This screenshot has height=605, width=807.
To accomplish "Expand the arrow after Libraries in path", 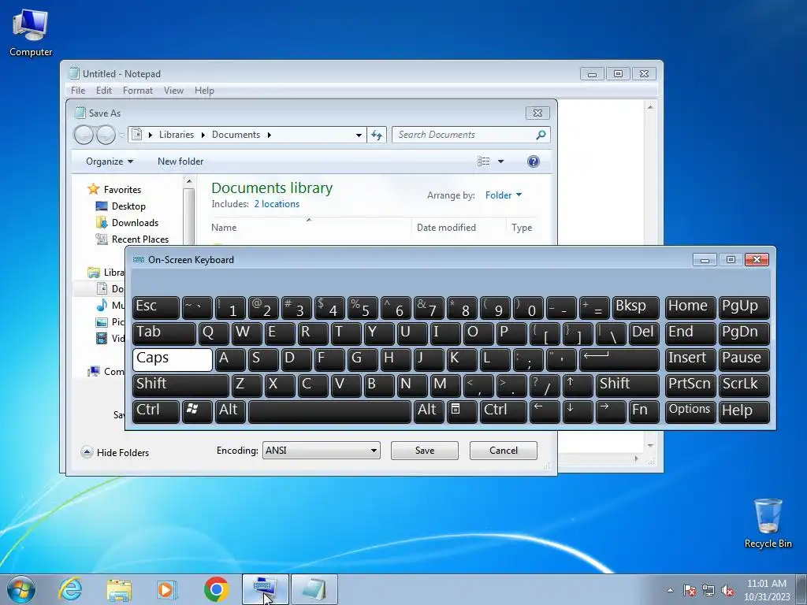I will pos(203,135).
